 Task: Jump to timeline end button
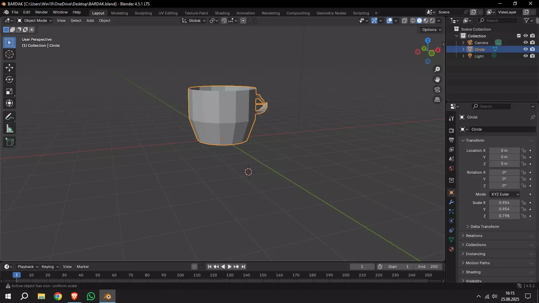(x=243, y=267)
